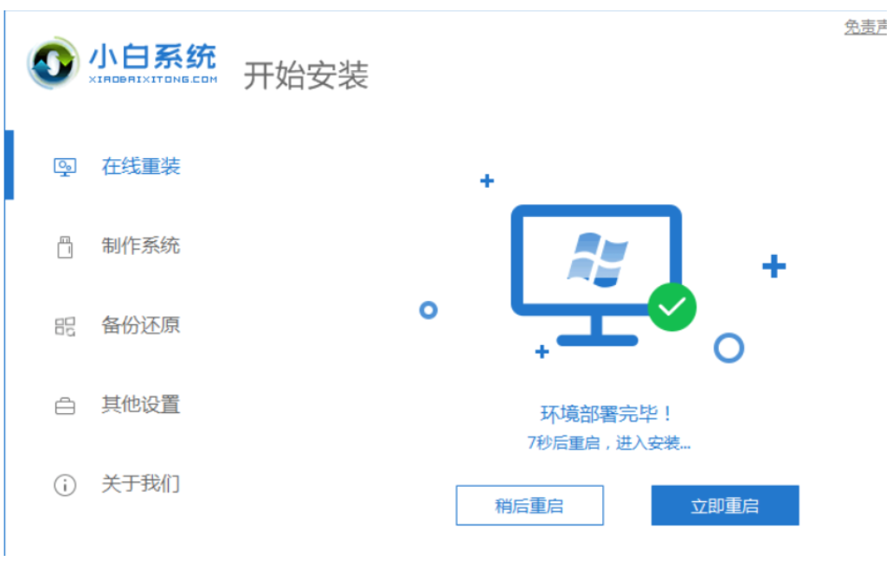Open 其他设置 other settings
892x561 pixels.
(x=141, y=405)
